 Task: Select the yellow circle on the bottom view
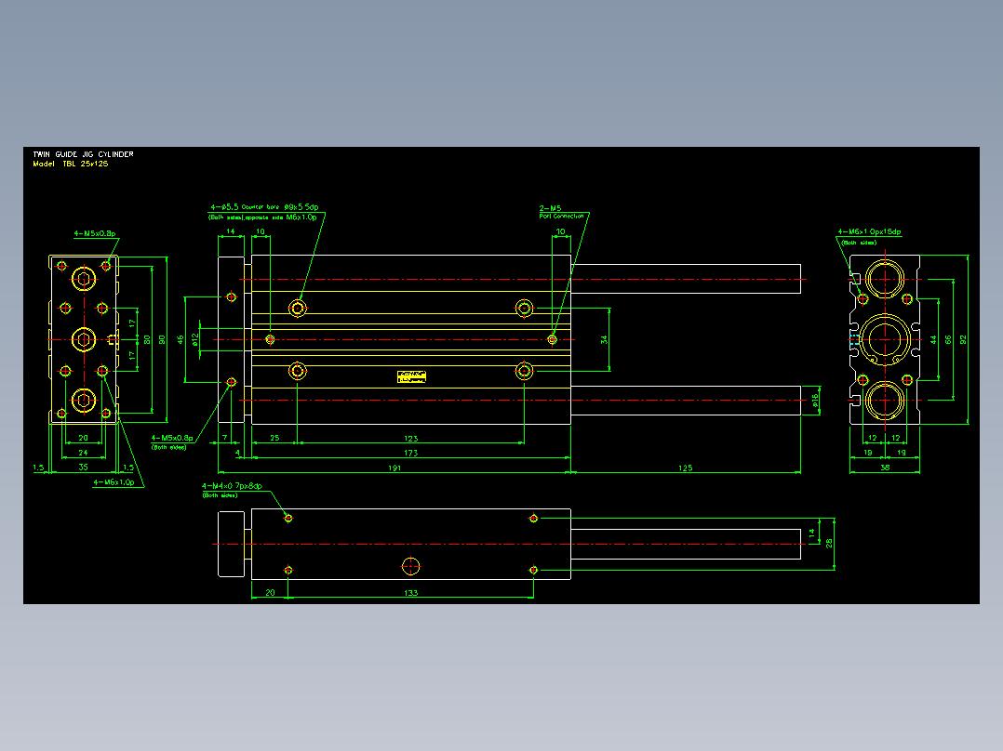410,566
